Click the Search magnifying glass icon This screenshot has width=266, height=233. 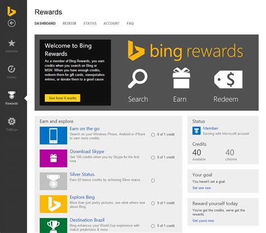(138, 78)
